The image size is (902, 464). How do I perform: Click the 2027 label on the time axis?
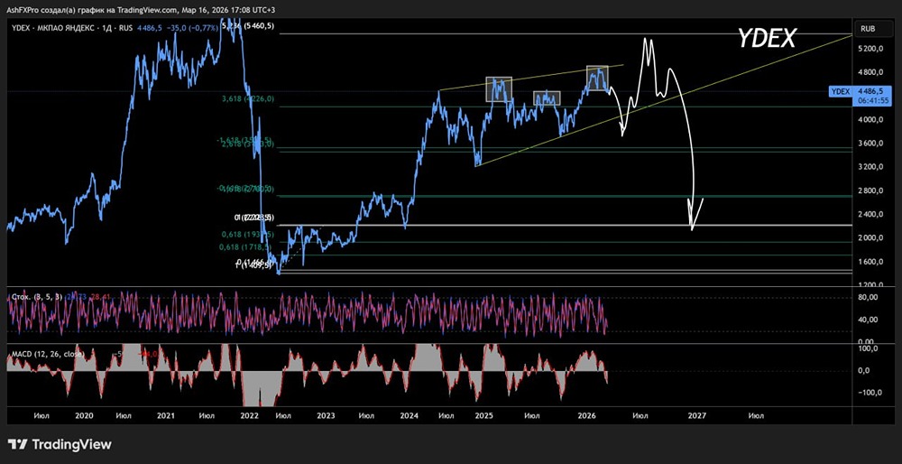point(696,415)
